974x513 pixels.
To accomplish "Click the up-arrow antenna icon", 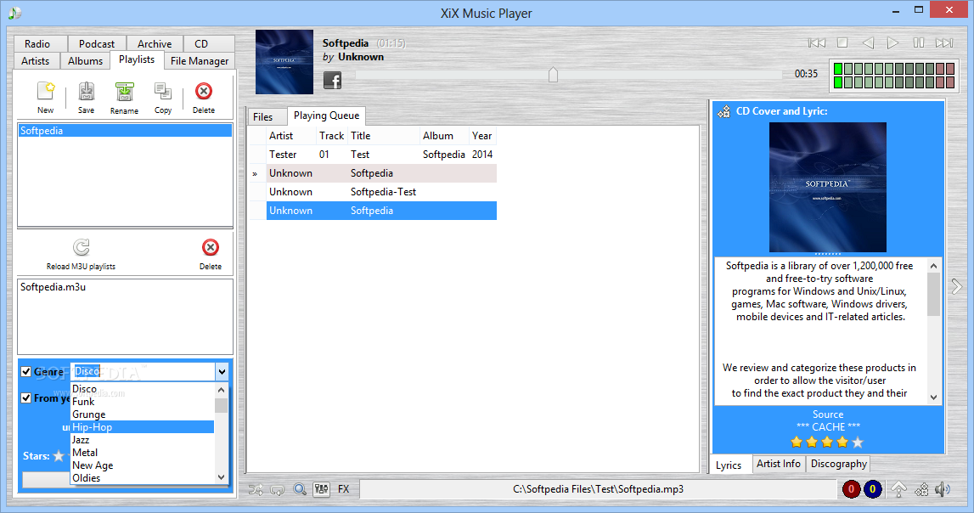I will click(898, 489).
